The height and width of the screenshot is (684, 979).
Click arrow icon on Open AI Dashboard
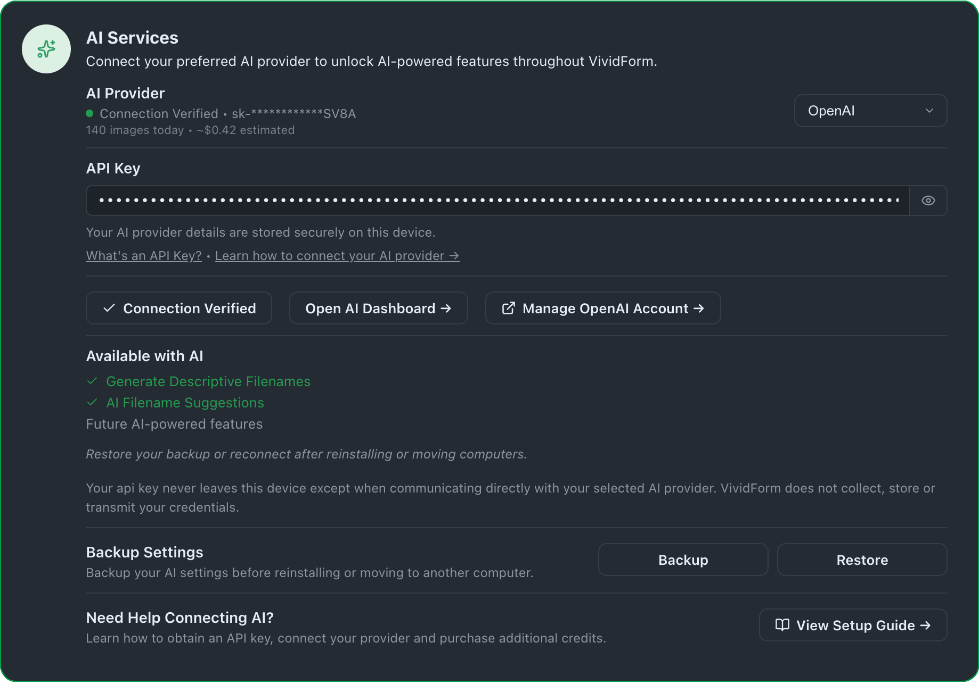[446, 308]
